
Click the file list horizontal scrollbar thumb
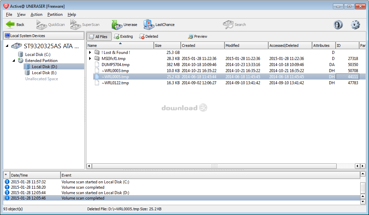[x=214, y=166]
